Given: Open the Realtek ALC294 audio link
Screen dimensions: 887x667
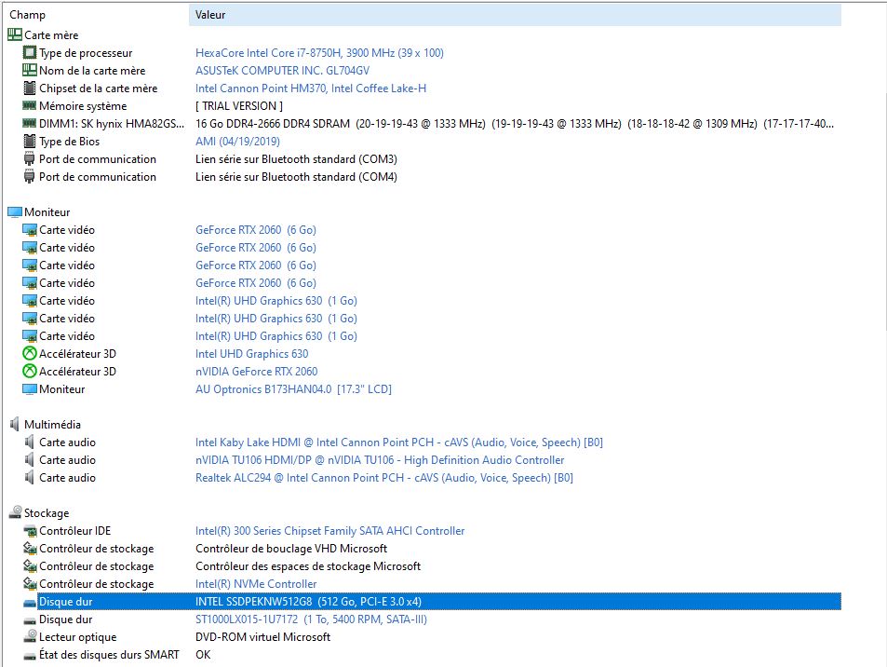Looking at the screenshot, I should tap(384, 477).
